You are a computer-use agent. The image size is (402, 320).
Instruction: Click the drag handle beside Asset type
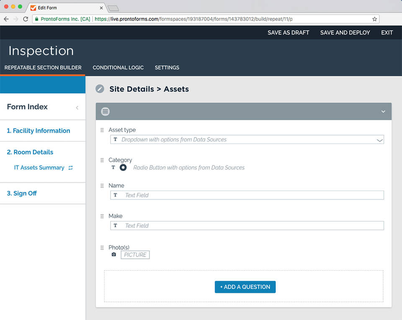[x=102, y=130]
